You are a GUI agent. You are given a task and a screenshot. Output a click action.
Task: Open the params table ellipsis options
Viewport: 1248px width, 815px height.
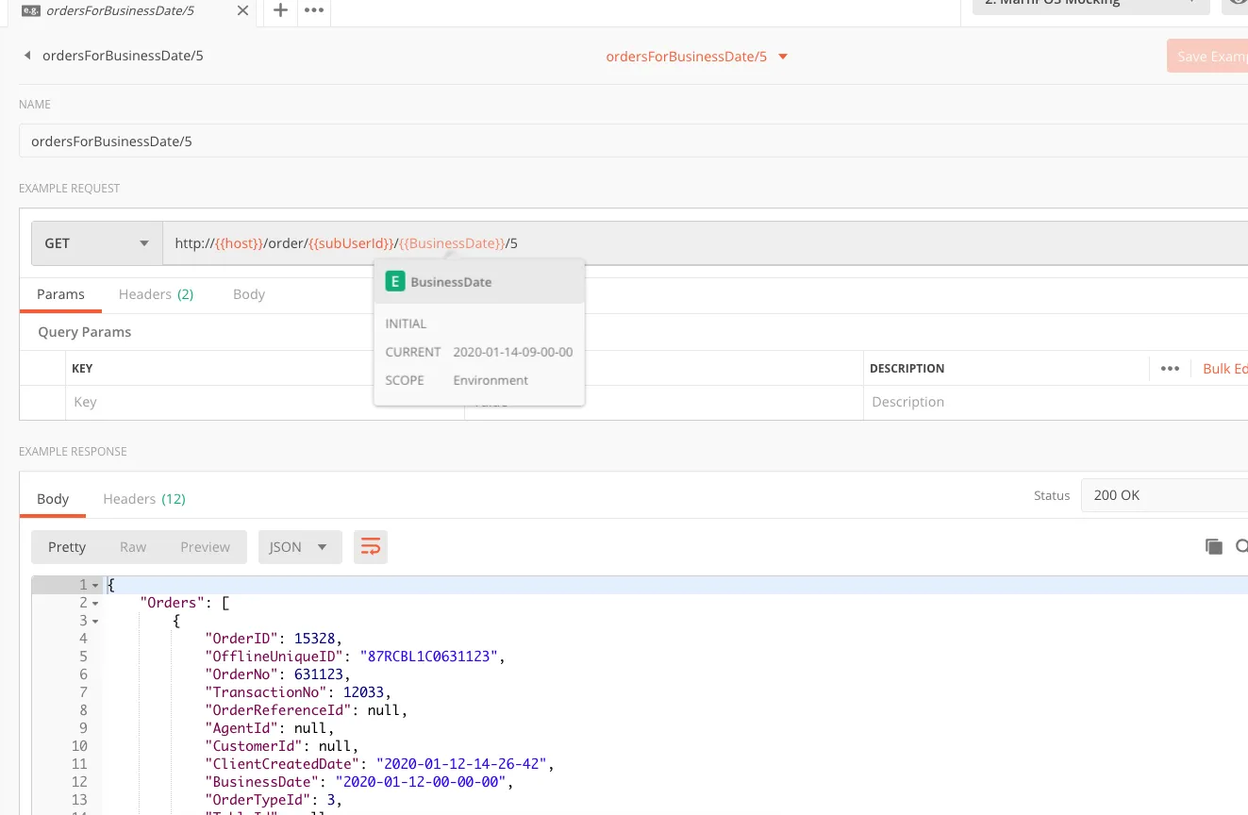(x=1171, y=369)
